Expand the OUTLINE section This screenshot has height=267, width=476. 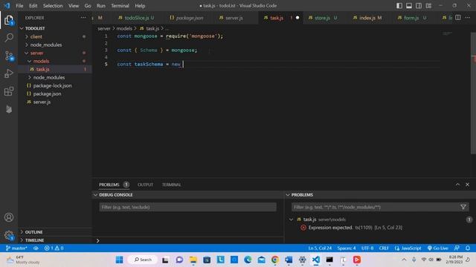(x=22, y=232)
